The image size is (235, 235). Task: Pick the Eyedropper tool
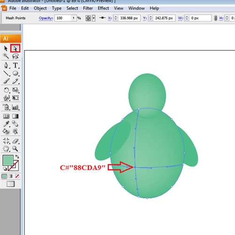pyautogui.click(x=6, y=124)
